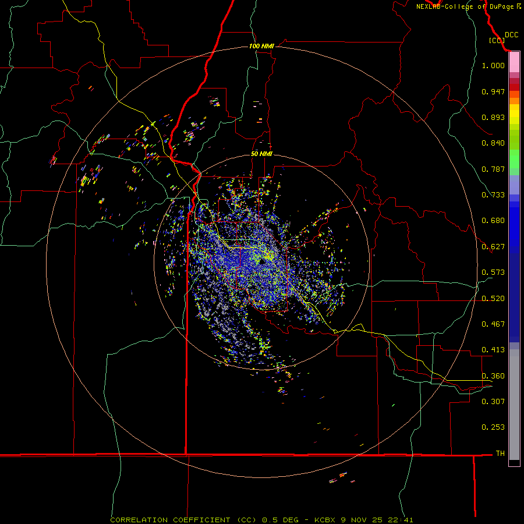
Task: Click the 0.573 scale value
Action: pyautogui.click(x=493, y=272)
